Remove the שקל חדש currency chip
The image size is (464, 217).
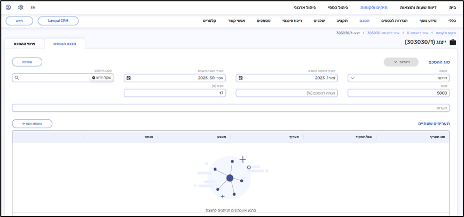[x=94, y=78]
